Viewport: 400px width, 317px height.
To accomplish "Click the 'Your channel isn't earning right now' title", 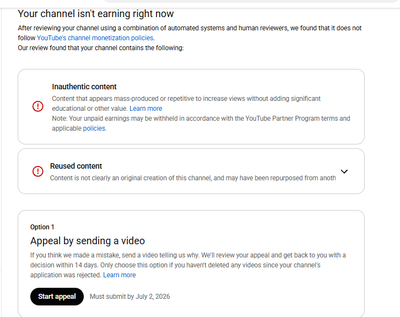I will coord(96,14).
